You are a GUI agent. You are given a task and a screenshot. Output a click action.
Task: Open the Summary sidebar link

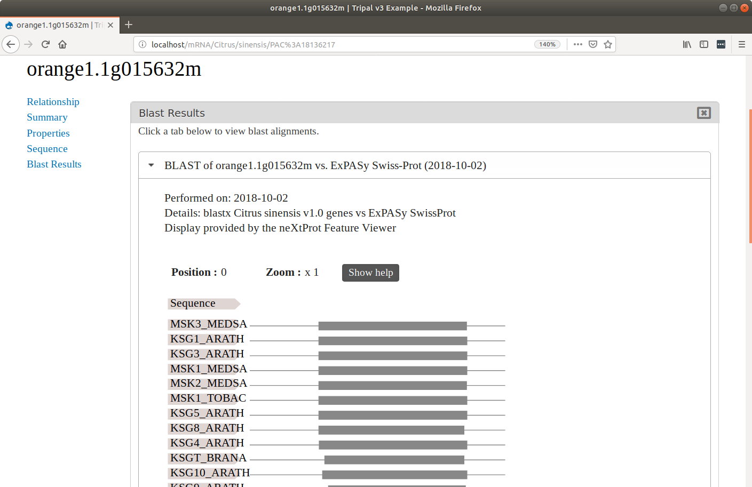click(47, 117)
